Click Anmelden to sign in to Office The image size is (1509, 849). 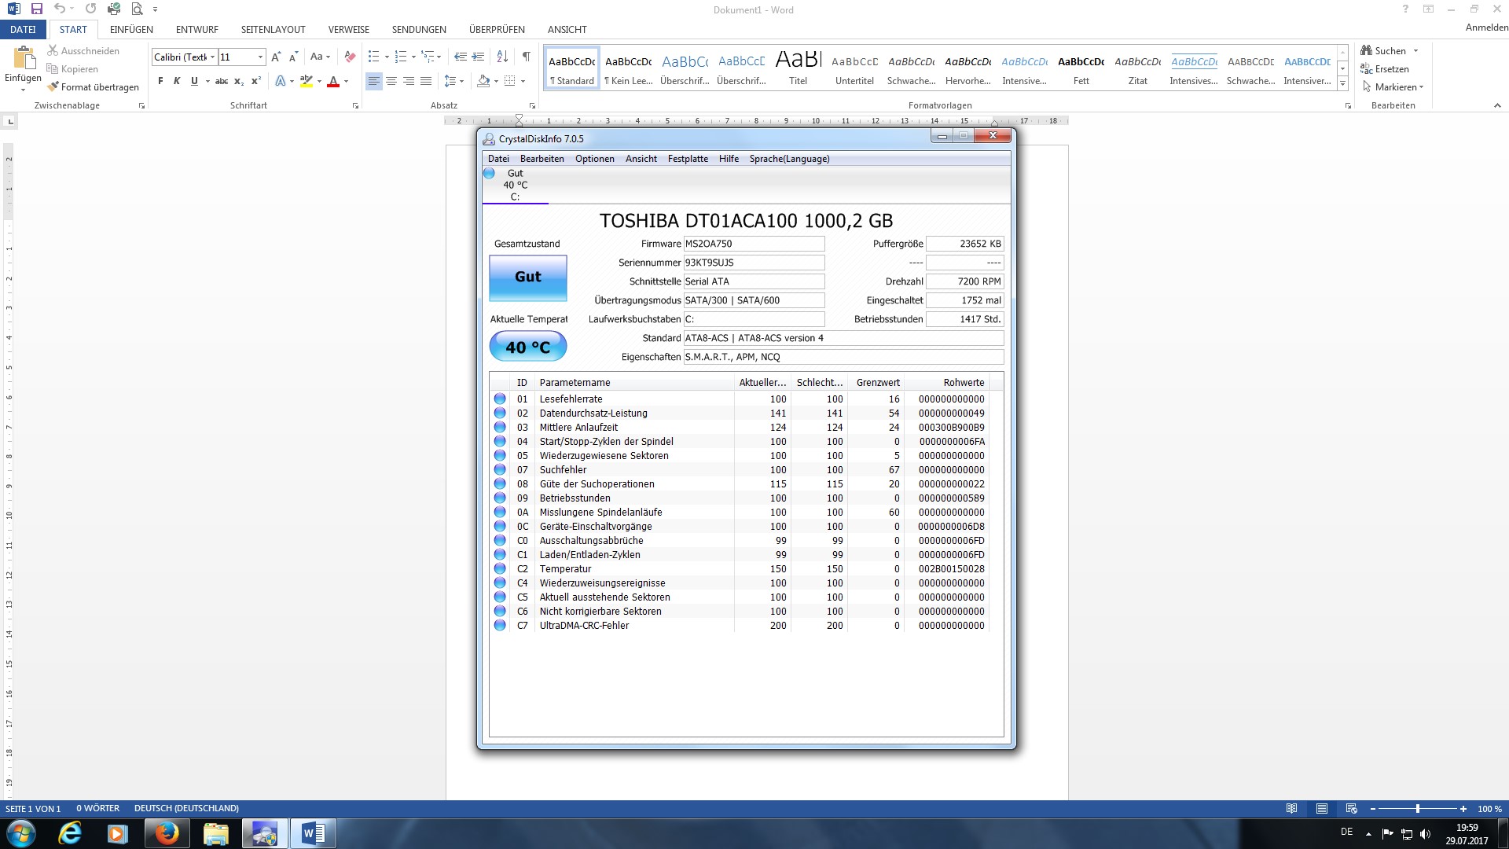(x=1486, y=28)
